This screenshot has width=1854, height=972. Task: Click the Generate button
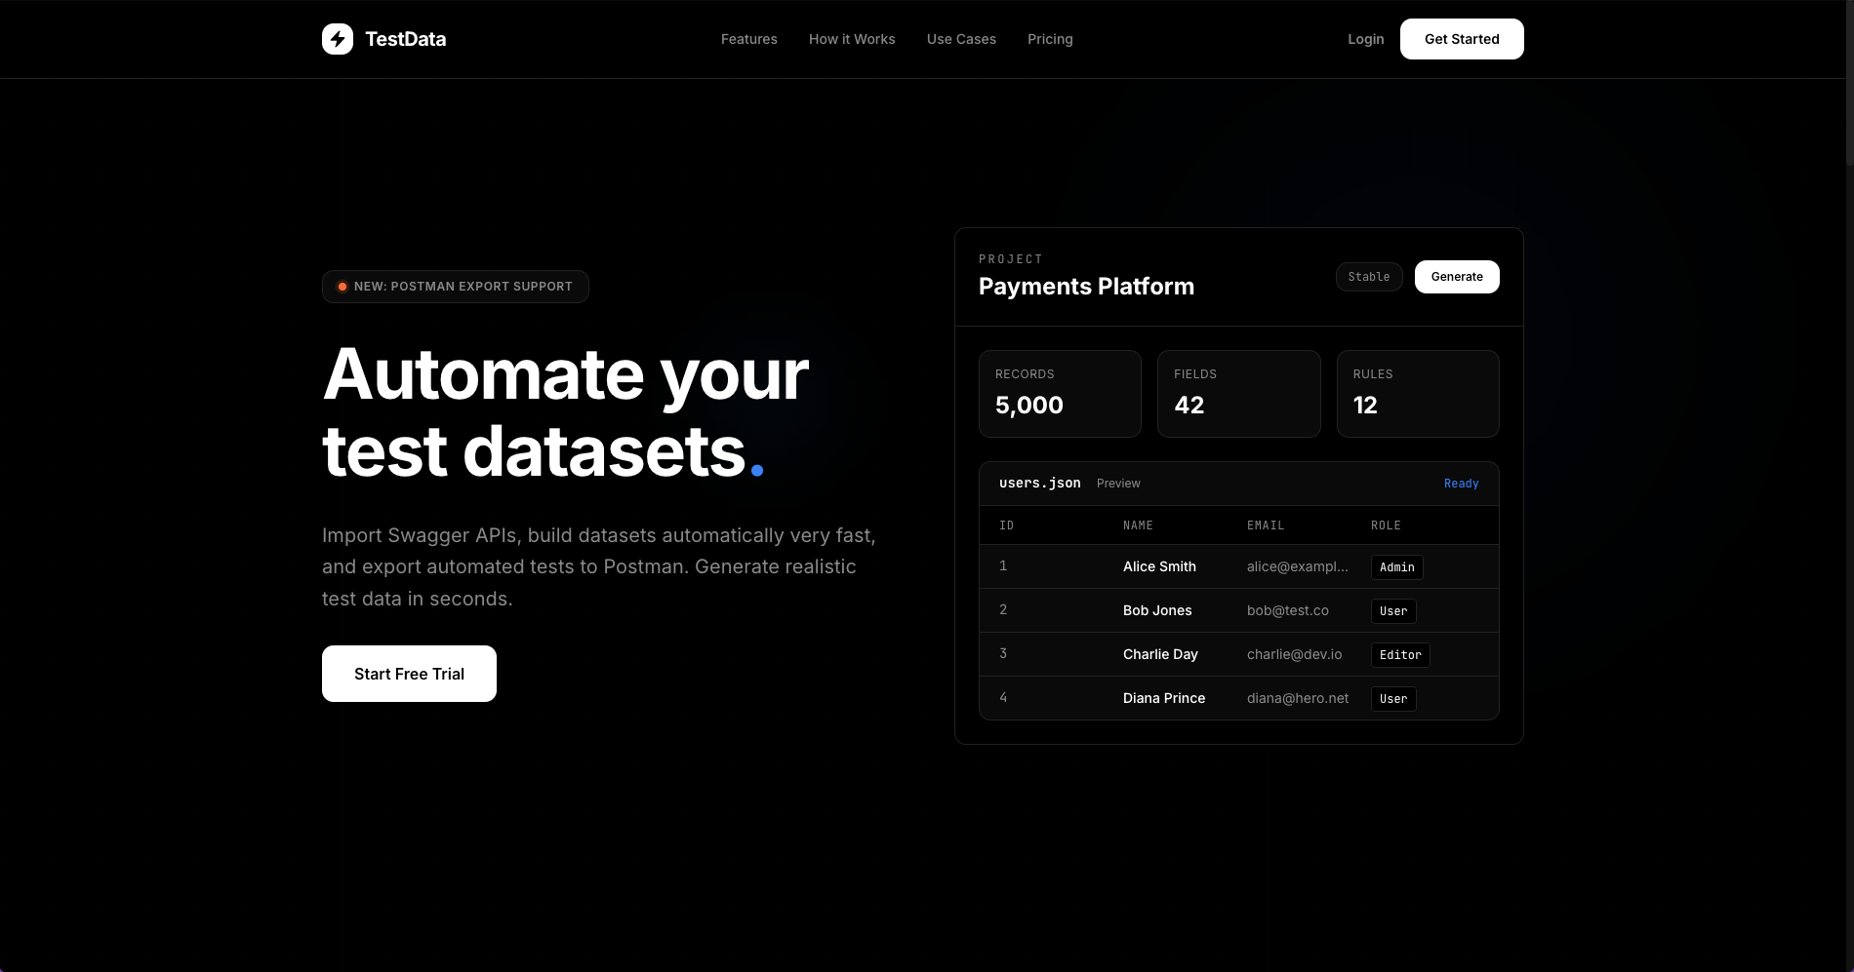[x=1456, y=277]
